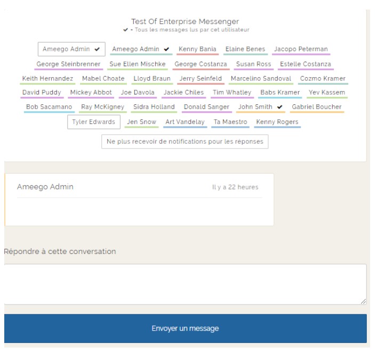Click the 'Il y a 22 heures' timestamp
This screenshot has width=377, height=352.
(x=235, y=187)
